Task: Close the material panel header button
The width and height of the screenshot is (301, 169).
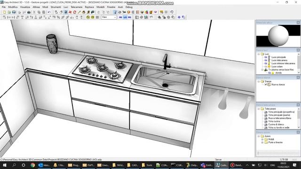Action: [298, 23]
